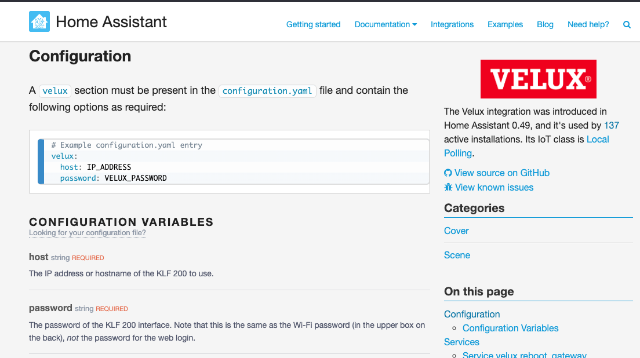Click the GitHub octocat icon

(448, 173)
